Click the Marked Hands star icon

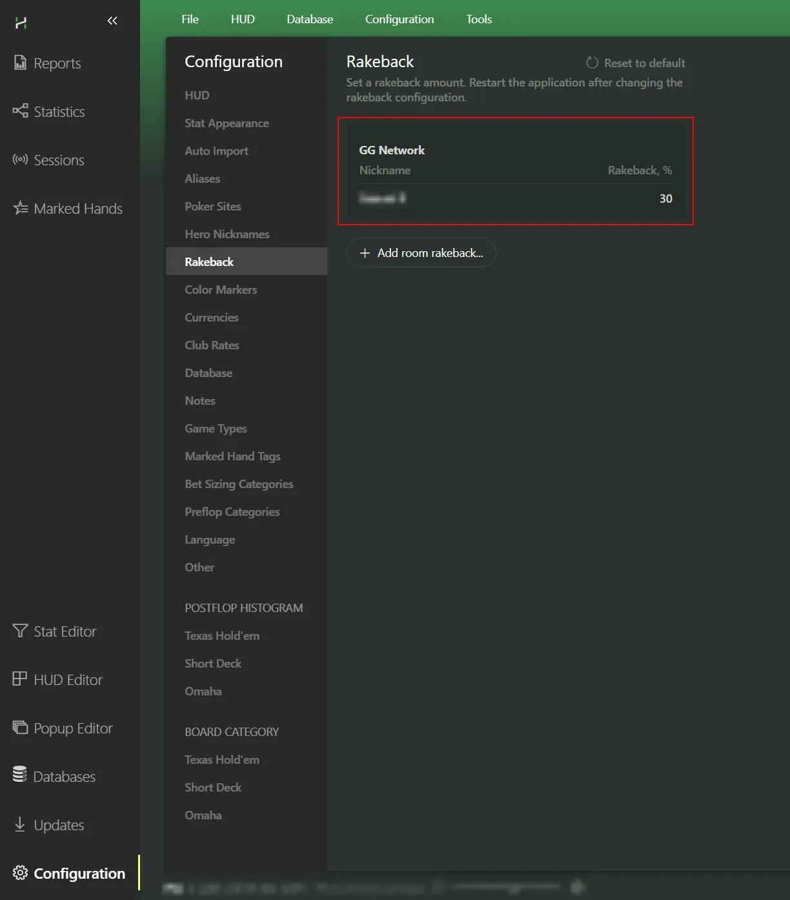click(x=20, y=208)
